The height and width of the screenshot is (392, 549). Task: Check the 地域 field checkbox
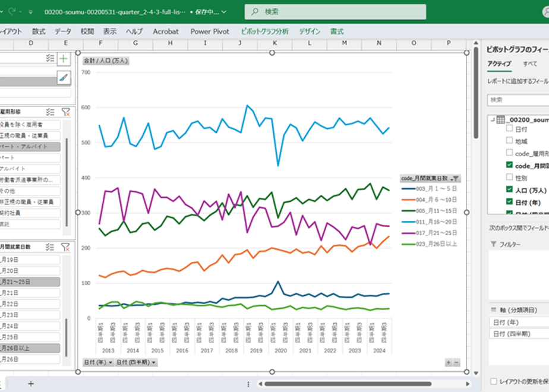[x=509, y=140]
